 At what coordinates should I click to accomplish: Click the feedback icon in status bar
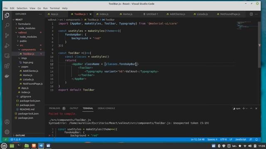[x=251, y=139]
